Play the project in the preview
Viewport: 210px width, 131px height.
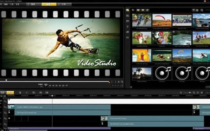pos(46,85)
